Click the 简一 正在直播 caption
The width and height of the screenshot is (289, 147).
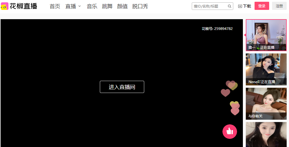pos(261,48)
